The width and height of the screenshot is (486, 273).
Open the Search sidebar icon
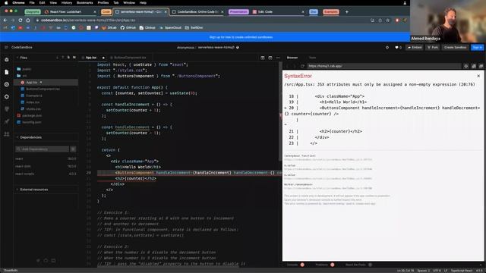coord(7,84)
